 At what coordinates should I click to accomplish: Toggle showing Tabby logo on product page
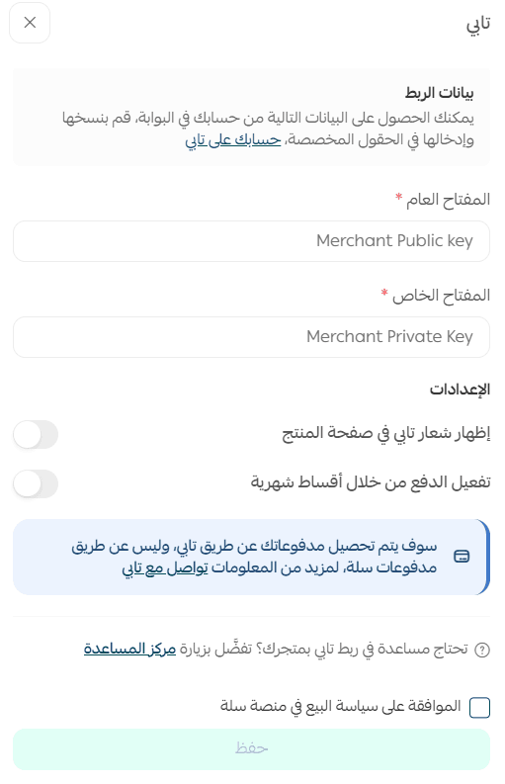click(36, 434)
